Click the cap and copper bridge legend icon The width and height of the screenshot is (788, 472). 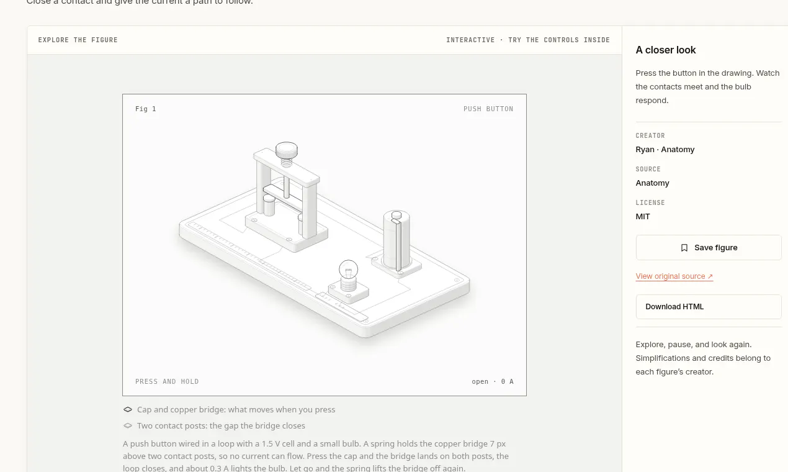click(x=128, y=409)
